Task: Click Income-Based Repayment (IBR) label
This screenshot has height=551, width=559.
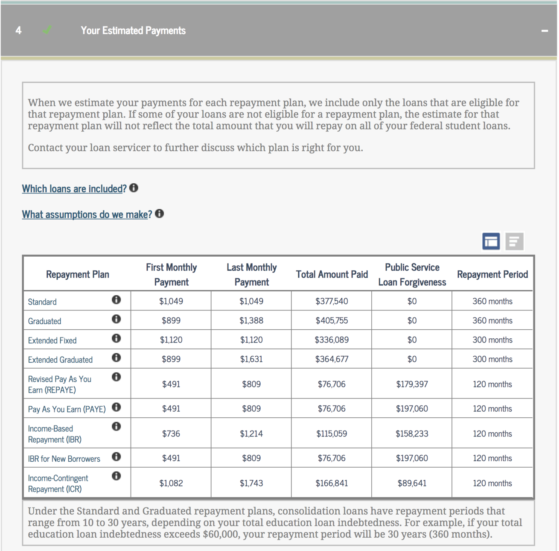Action: pyautogui.click(x=55, y=434)
